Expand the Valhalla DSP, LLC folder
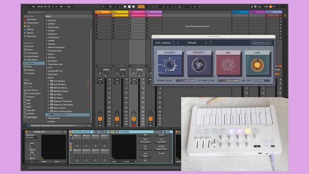 coord(47,71)
